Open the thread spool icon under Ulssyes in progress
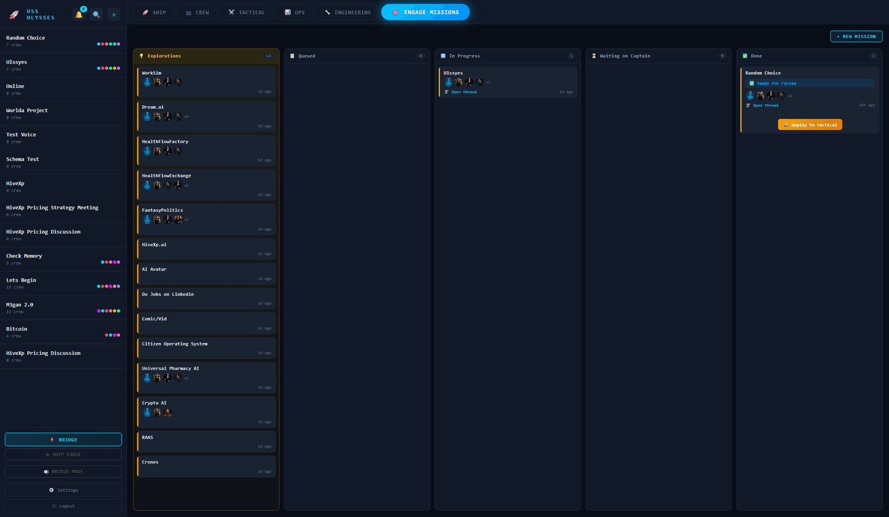889x517 pixels. point(447,92)
